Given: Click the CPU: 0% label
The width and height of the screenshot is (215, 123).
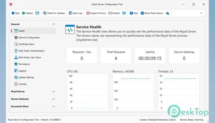Looking at the screenshot, I should (72, 72).
